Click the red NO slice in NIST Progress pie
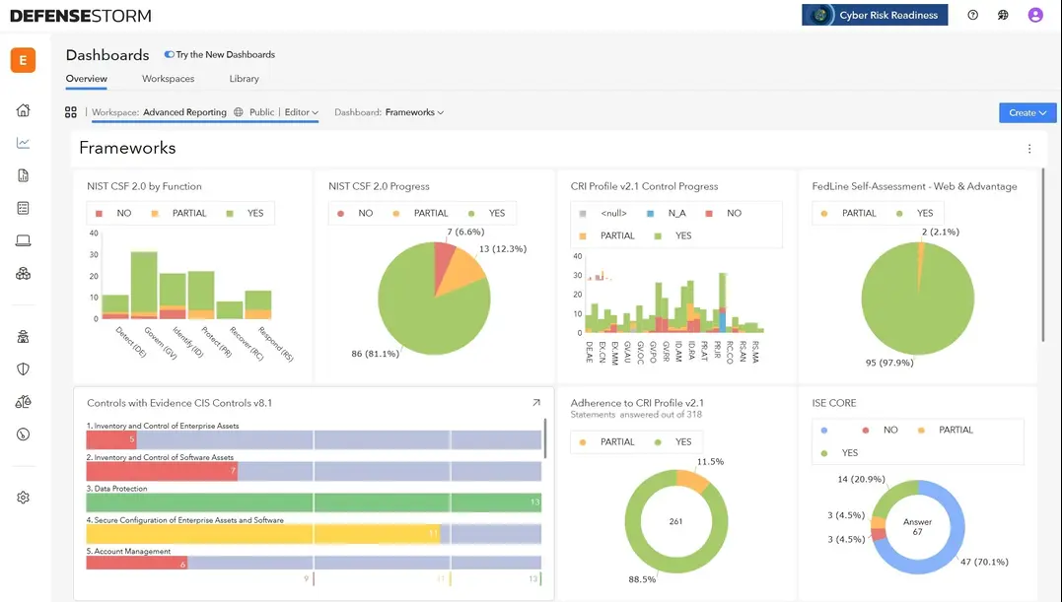The width and height of the screenshot is (1062, 602). 444,261
